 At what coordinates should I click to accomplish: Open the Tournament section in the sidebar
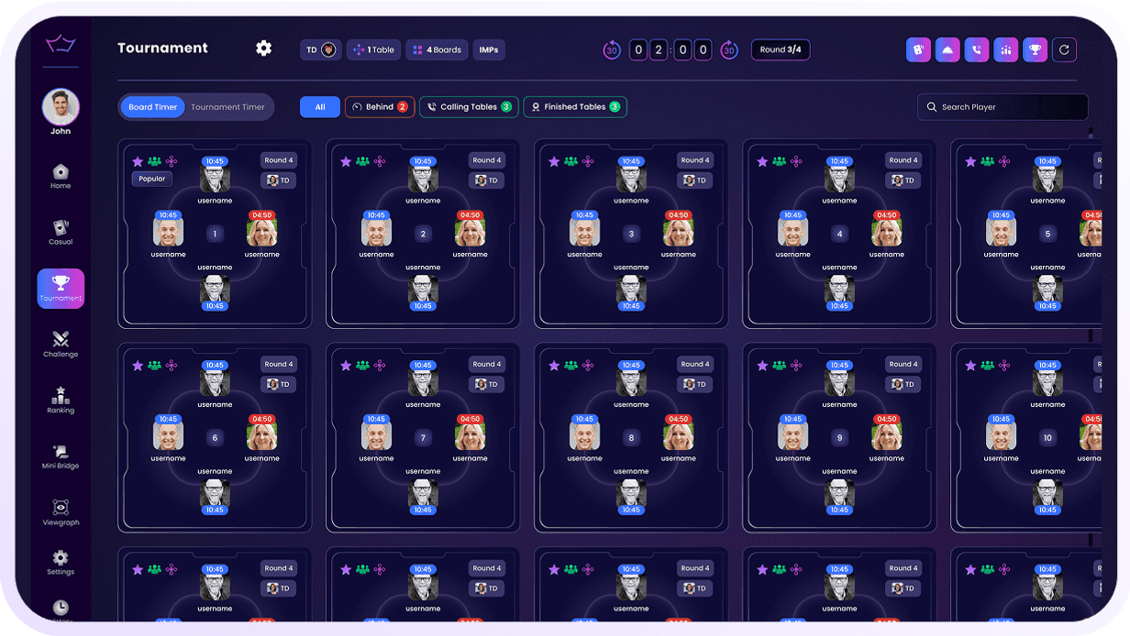point(60,289)
